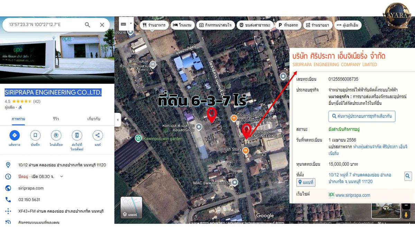Select the ตู้เอทีเอ็ม ATM chip
415x233 pixels.
point(348,25)
